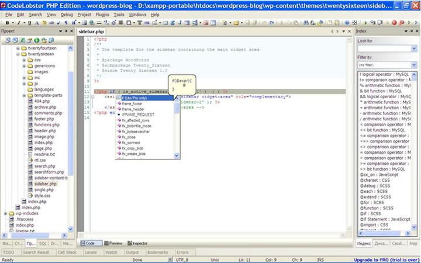This screenshot has height=263, width=421.
Task: Expand the genericons folder node
Action: click(x=24, y=66)
